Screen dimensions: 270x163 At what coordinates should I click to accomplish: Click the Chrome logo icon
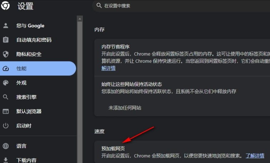(x=5, y=5)
